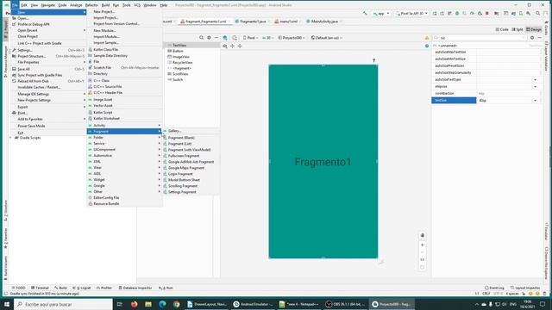Switch to Design view mode
The width and height of the screenshot is (552, 310).
click(534, 29)
